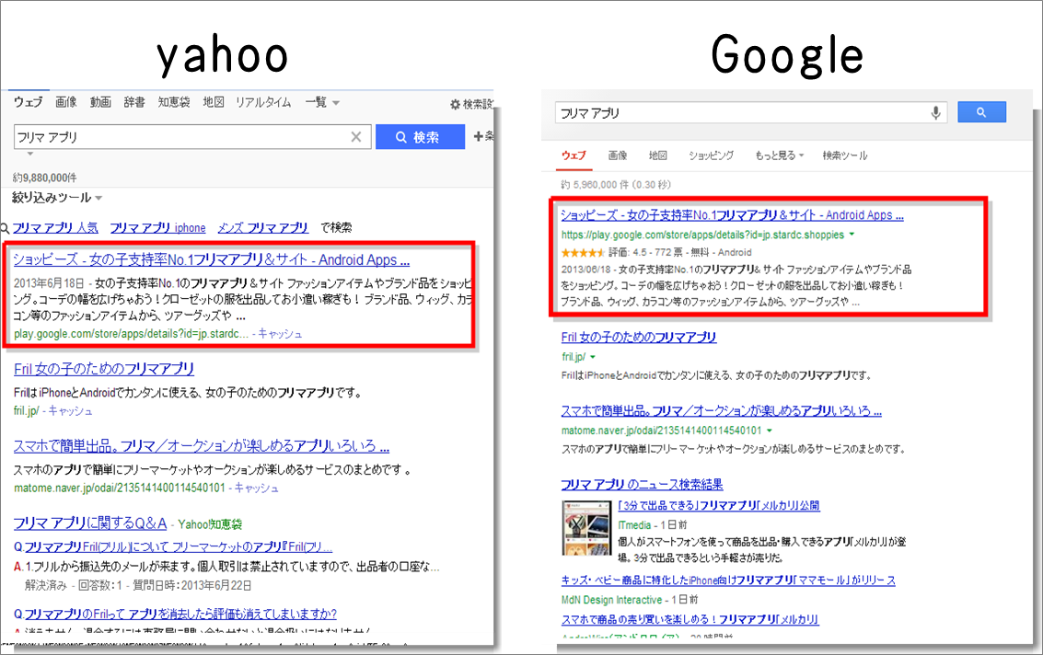Open news link スマホで商品の売り買いを楽しめる
Image resolution: width=1043 pixels, height=655 pixels.
click(x=690, y=619)
